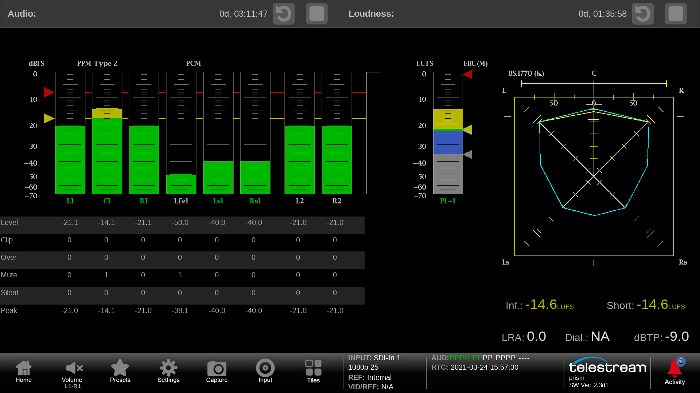700x393 pixels.
Task: Click the Level row label
Action: 9,222
